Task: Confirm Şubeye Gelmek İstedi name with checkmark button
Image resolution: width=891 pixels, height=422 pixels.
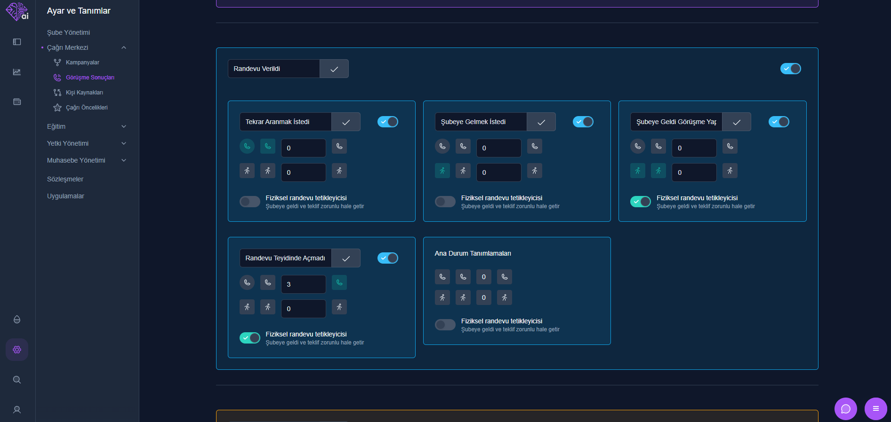Action: (x=541, y=122)
